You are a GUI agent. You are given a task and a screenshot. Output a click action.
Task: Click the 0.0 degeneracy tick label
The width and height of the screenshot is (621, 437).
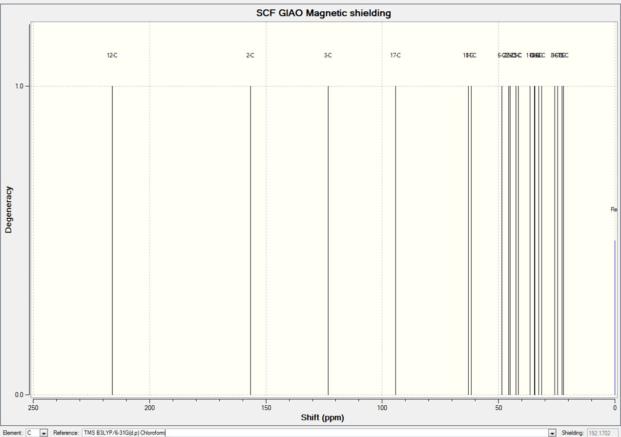[20, 395]
